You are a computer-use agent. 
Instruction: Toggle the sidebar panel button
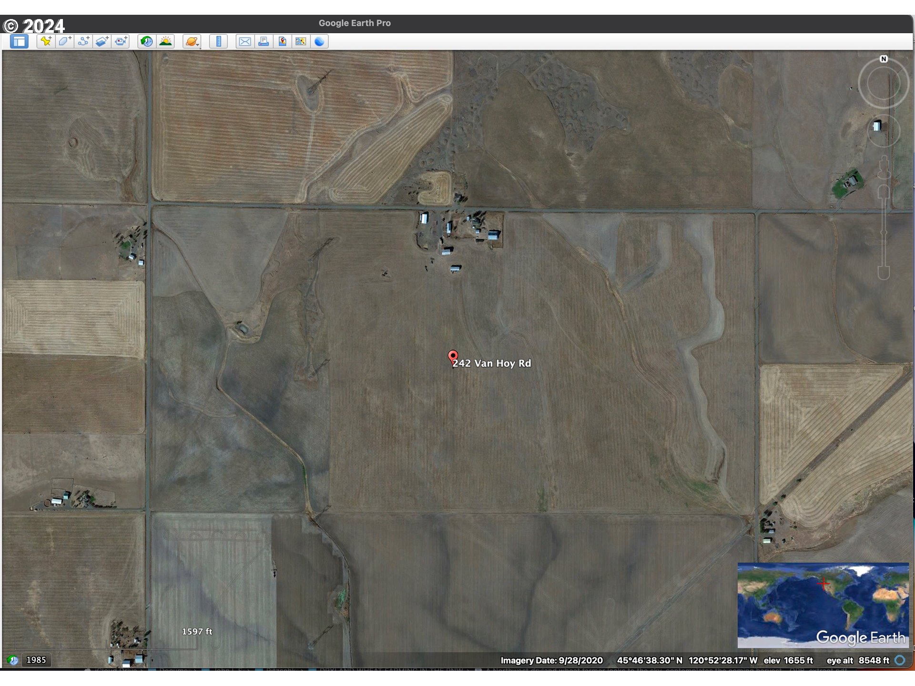coord(19,41)
